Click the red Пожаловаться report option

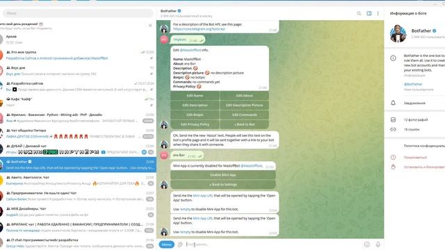pyautogui.click(x=415, y=158)
